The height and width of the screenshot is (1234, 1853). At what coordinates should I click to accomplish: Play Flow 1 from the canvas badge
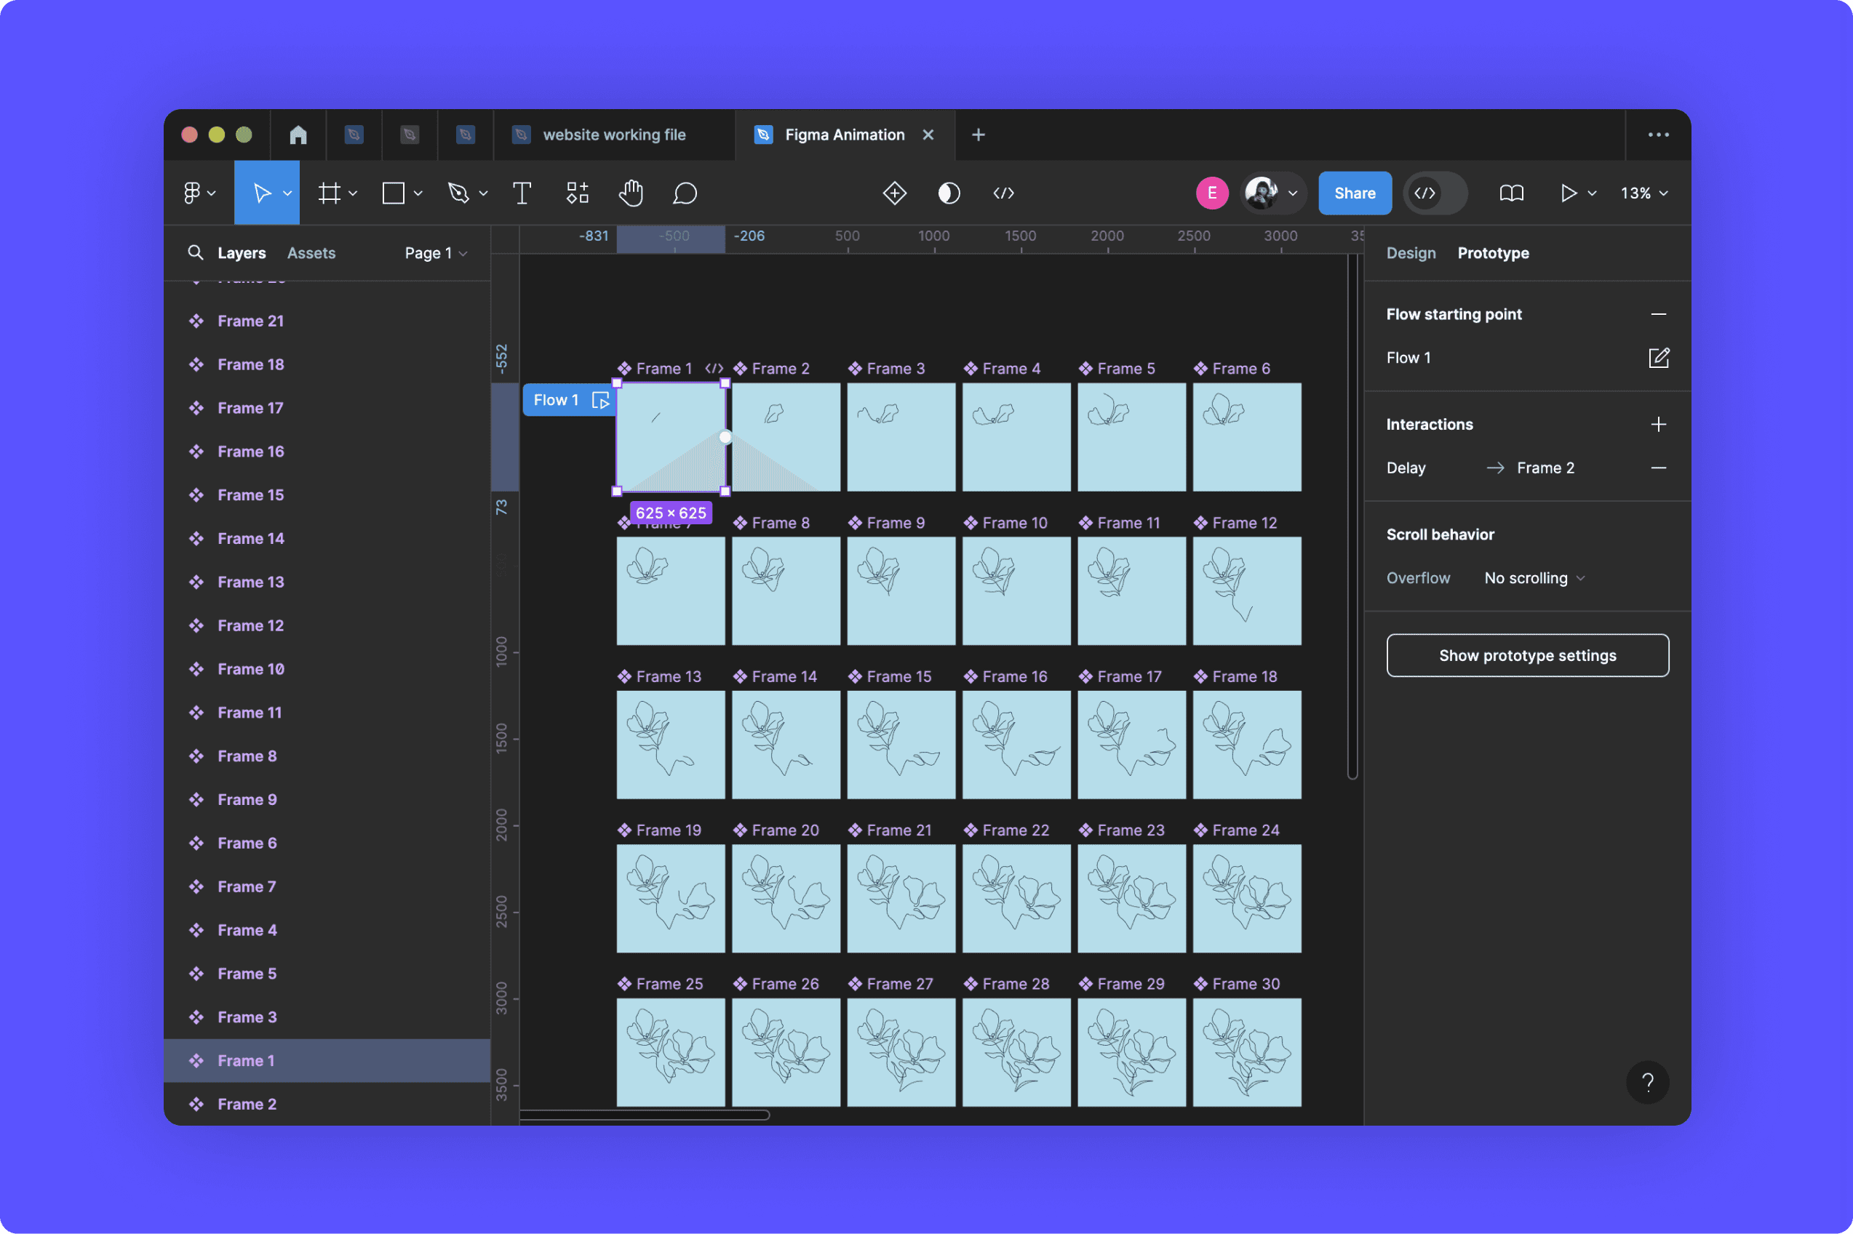(x=601, y=400)
